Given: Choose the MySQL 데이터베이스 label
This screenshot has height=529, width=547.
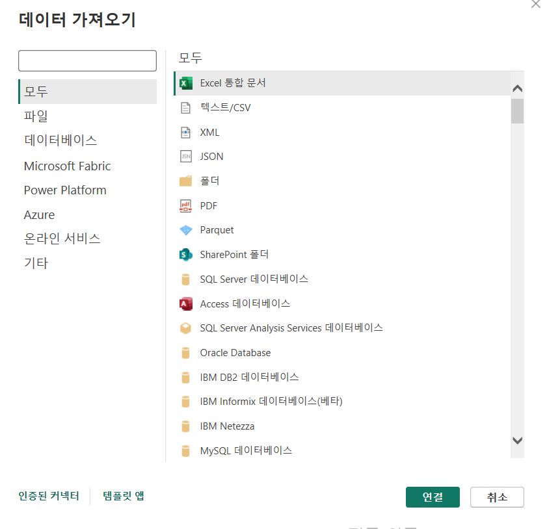Looking at the screenshot, I should 246,450.
